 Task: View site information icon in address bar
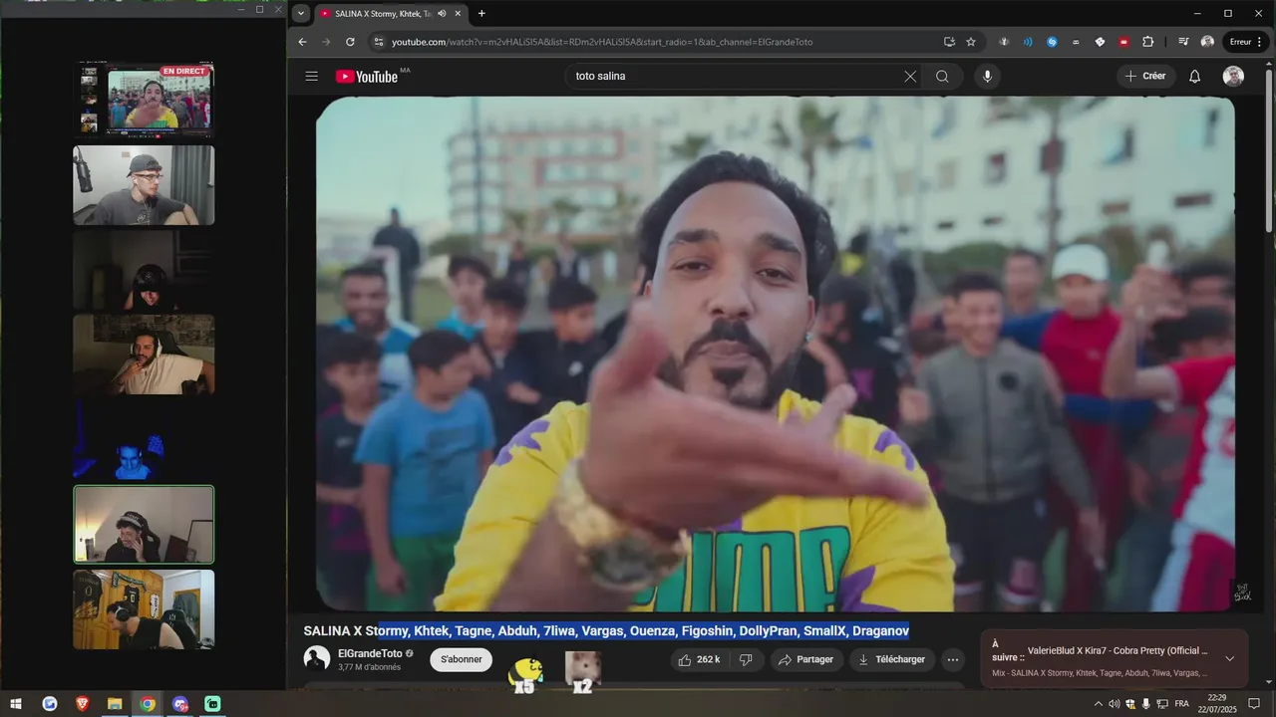pyautogui.click(x=378, y=42)
